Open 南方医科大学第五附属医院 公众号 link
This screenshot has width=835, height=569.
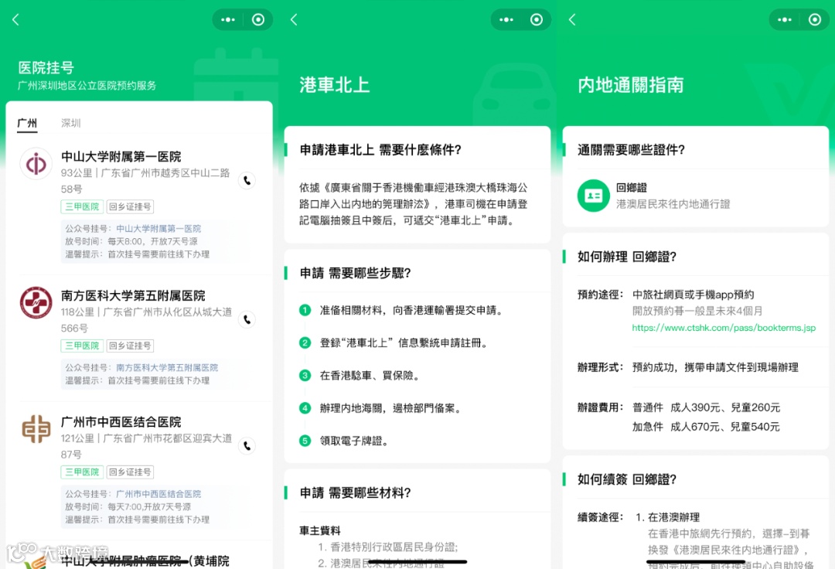[x=167, y=368]
